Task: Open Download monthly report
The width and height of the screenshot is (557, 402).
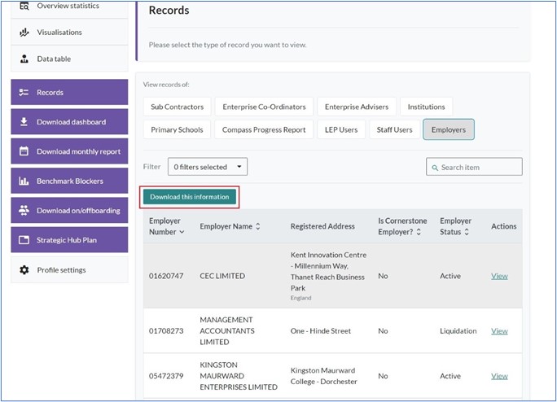Action: pyautogui.click(x=69, y=151)
